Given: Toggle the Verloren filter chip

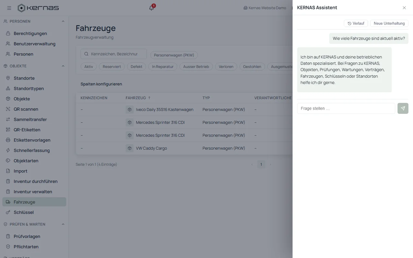Looking at the screenshot, I should [226, 66].
